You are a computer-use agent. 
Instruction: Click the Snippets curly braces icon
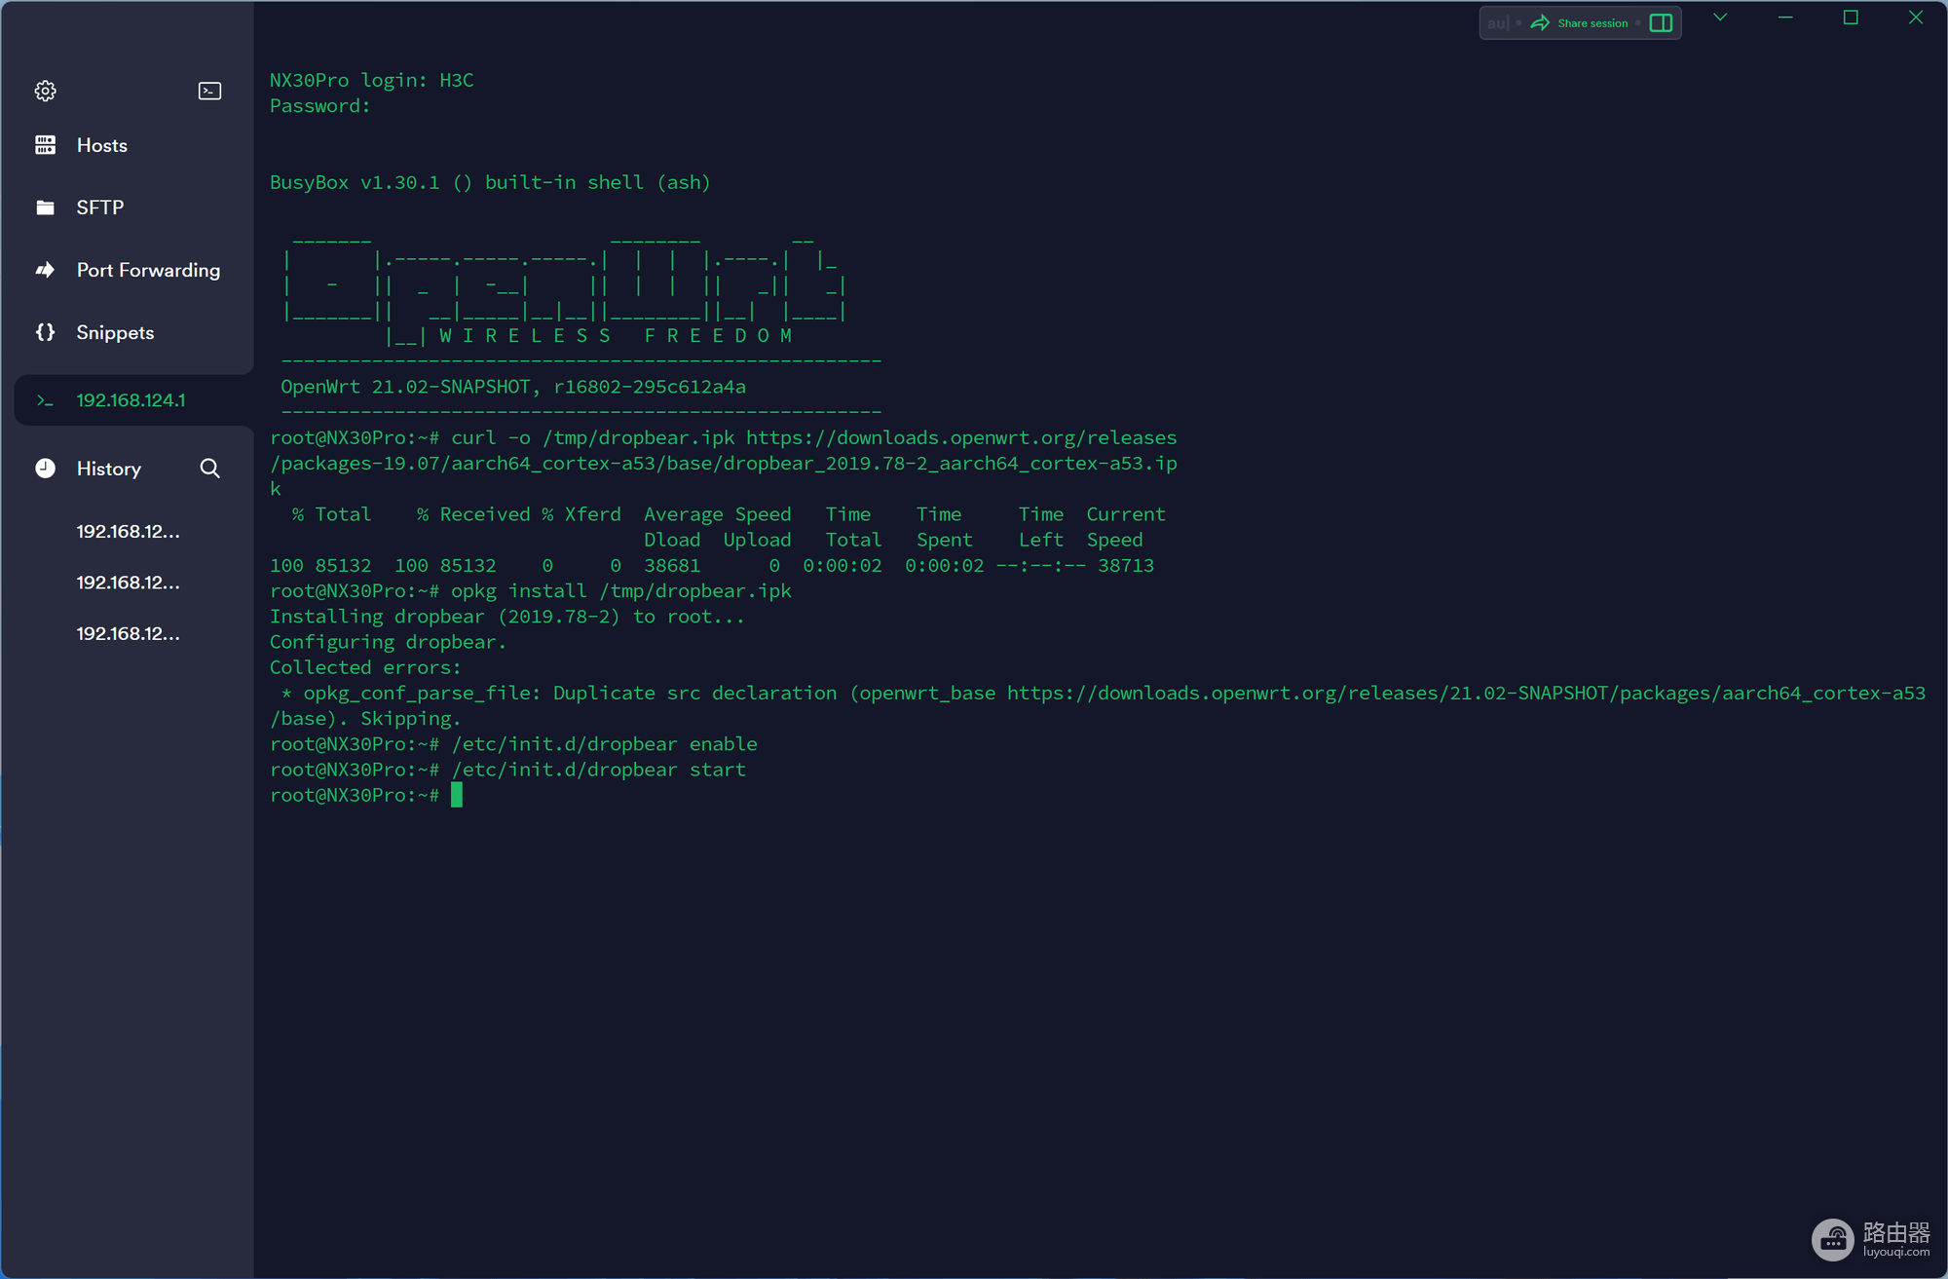coord(45,332)
